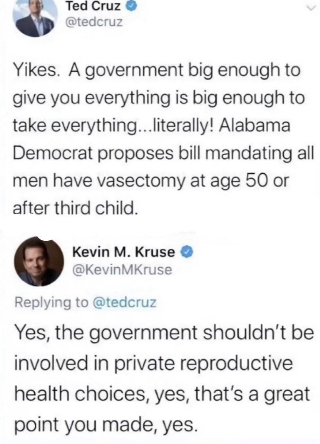This screenshot has height=444, width=320.
Task: Click the "Replying to" label
Action: tap(51, 303)
